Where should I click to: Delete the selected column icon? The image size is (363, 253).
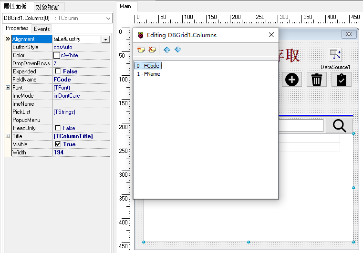(x=152, y=49)
